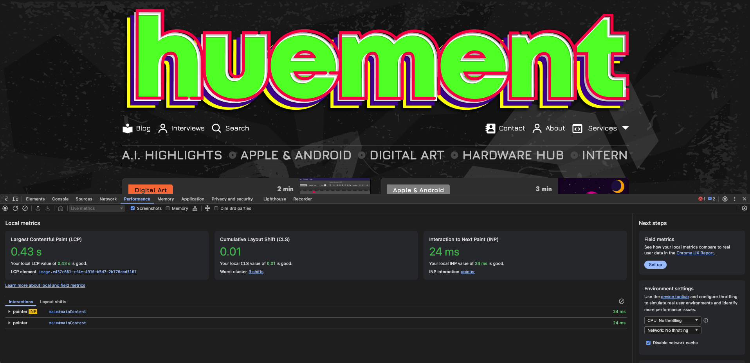This screenshot has height=363, width=750.
Task: Expand the second pointer interaction row
Action: pos(9,323)
